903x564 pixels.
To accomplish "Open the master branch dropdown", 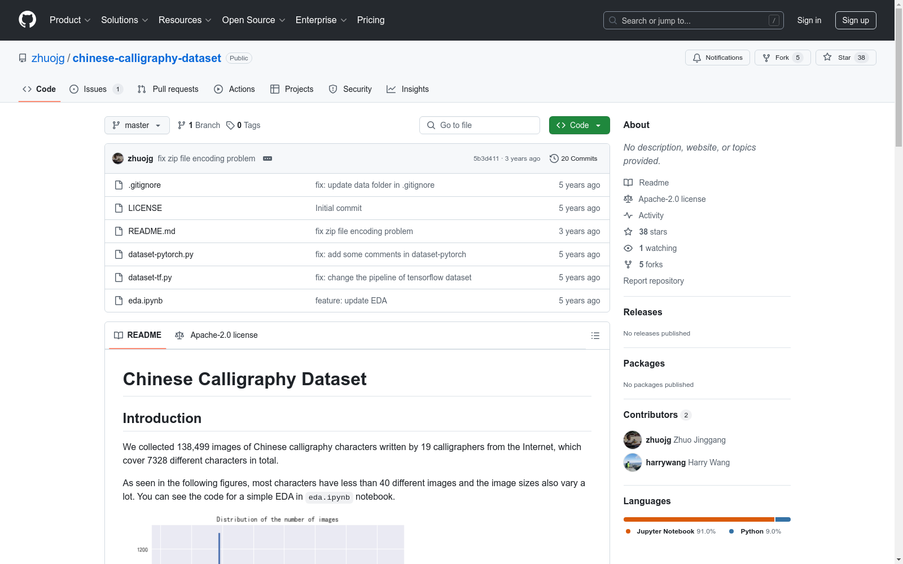I will tap(137, 125).
